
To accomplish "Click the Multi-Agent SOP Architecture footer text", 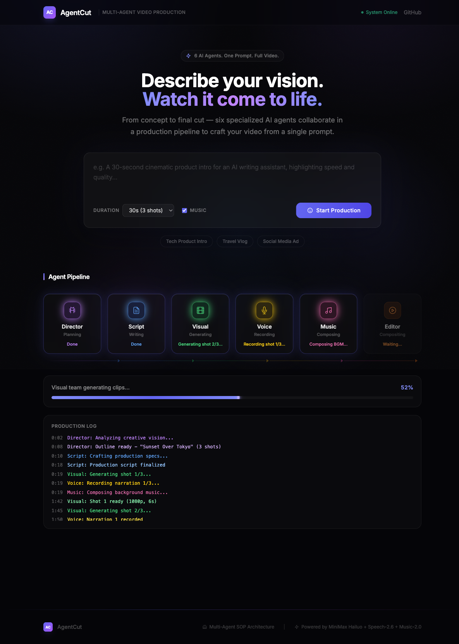I will pos(242,627).
